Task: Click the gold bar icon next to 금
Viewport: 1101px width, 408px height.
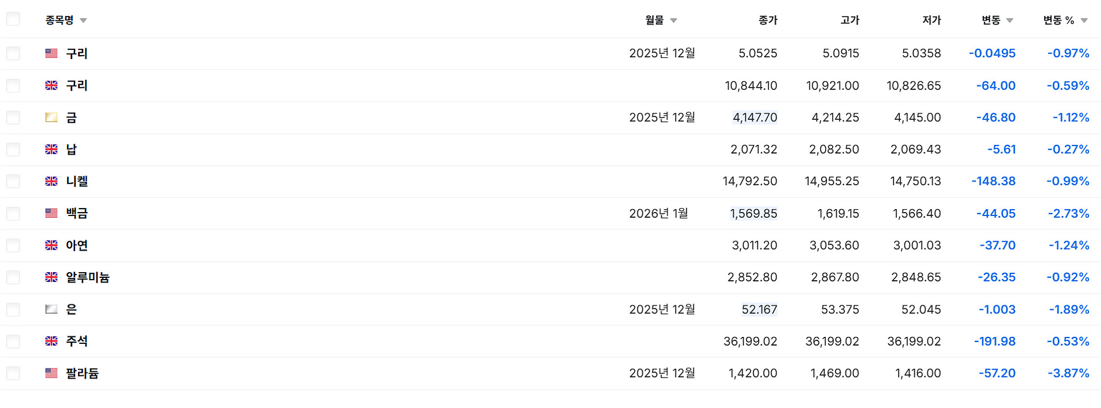Action: (52, 117)
